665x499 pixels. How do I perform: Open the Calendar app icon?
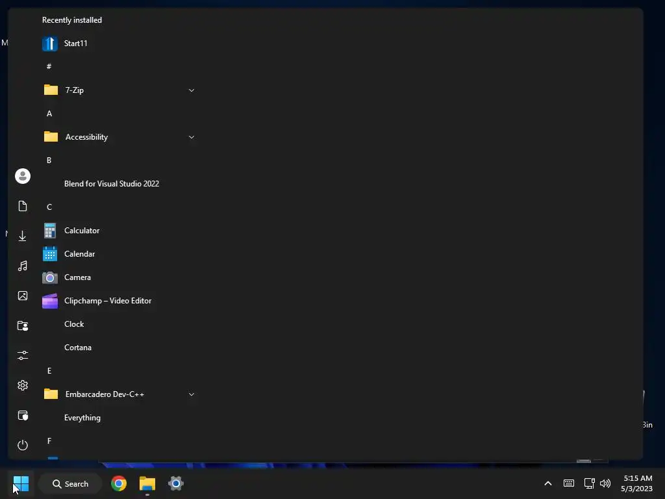(x=50, y=254)
